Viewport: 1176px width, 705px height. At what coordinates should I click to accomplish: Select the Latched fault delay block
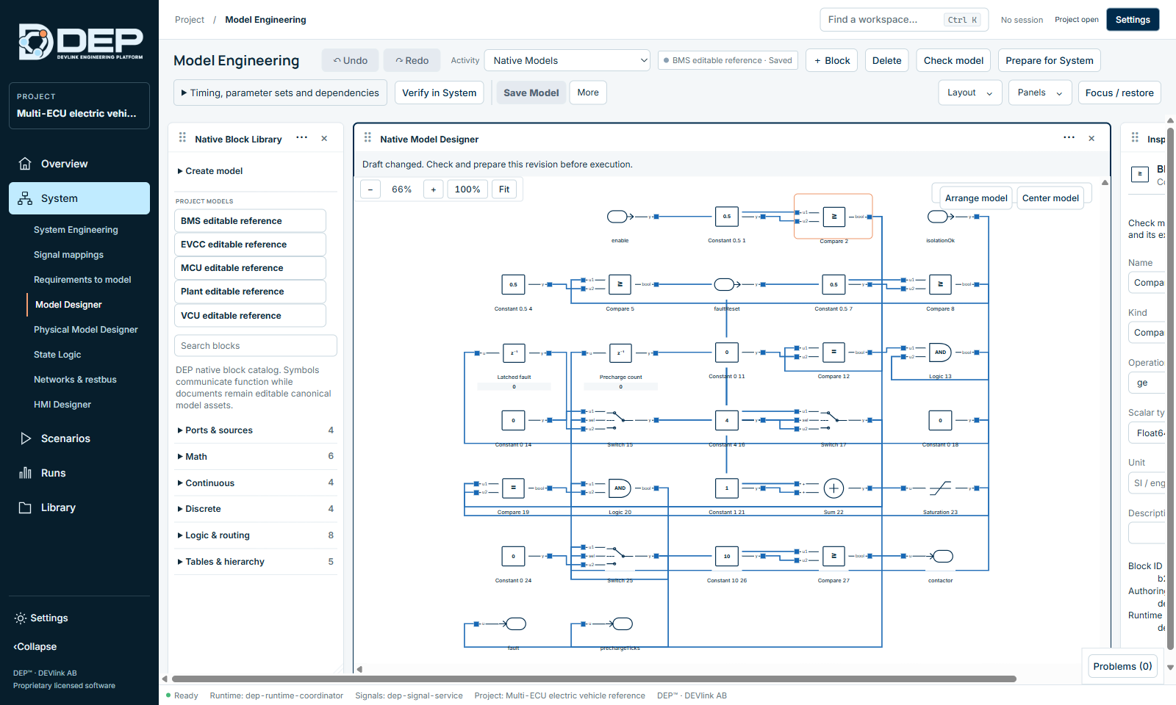[x=514, y=352]
